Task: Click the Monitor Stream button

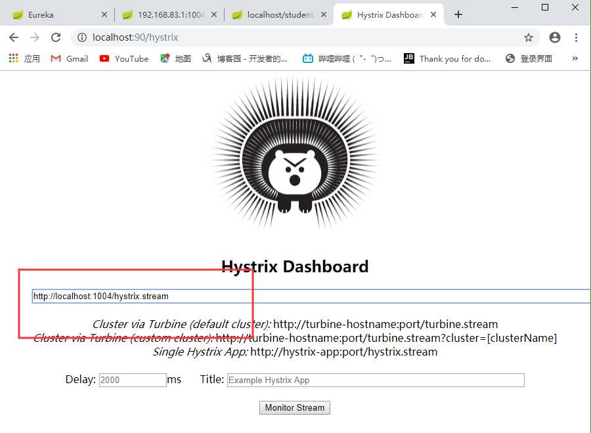Action: (x=295, y=408)
